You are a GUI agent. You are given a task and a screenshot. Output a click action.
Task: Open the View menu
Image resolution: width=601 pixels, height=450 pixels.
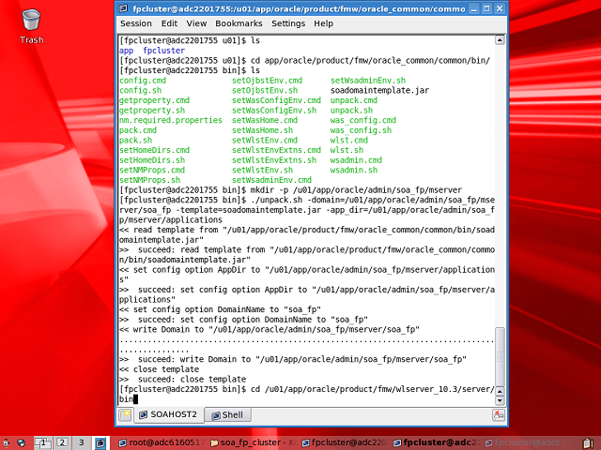[196, 23]
